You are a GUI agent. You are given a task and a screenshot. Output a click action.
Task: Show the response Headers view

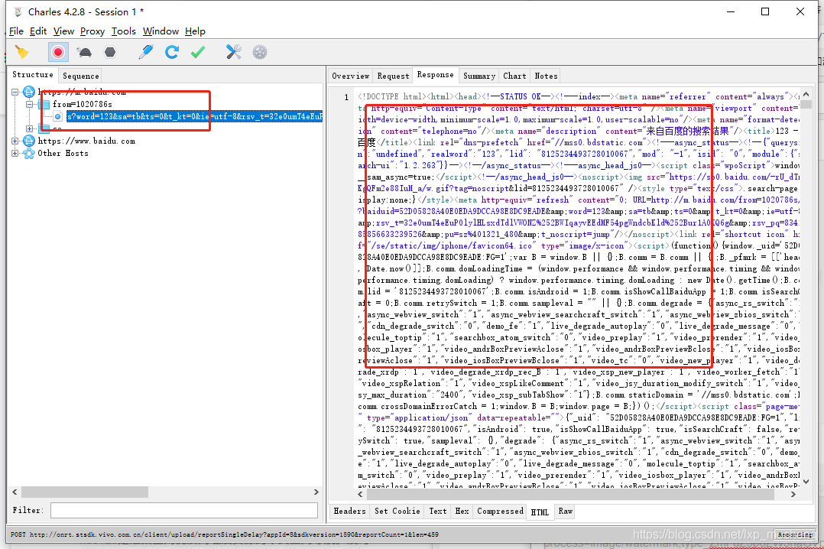click(349, 511)
